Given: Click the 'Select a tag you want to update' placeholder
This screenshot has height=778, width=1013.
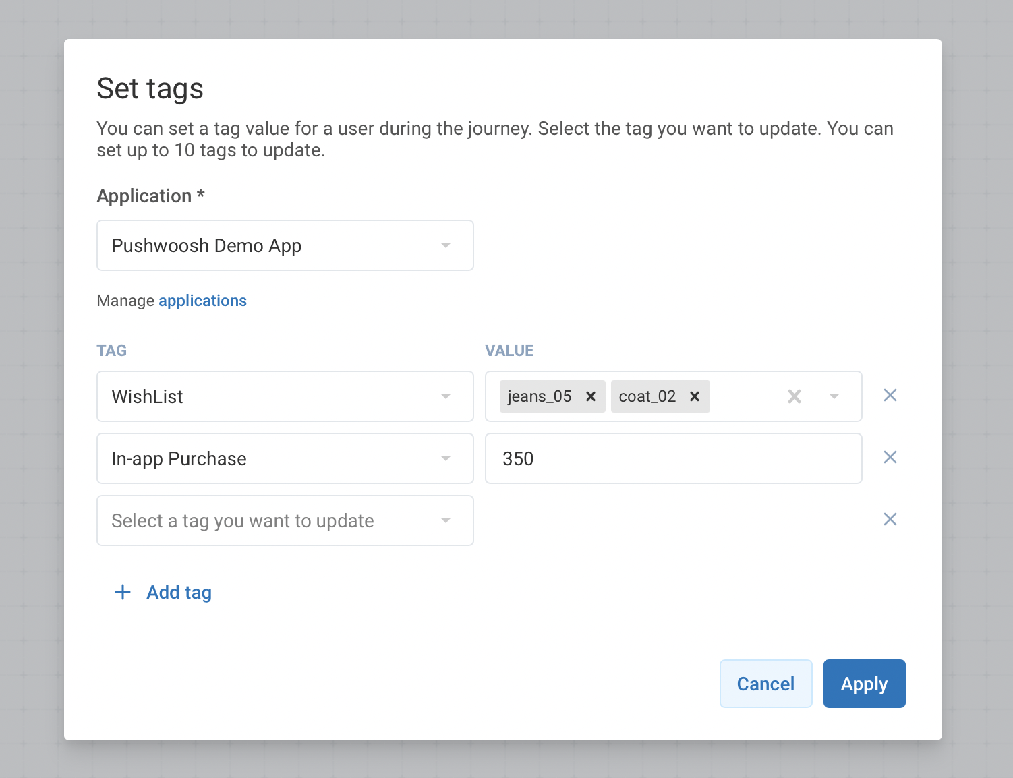Looking at the screenshot, I should coord(243,520).
